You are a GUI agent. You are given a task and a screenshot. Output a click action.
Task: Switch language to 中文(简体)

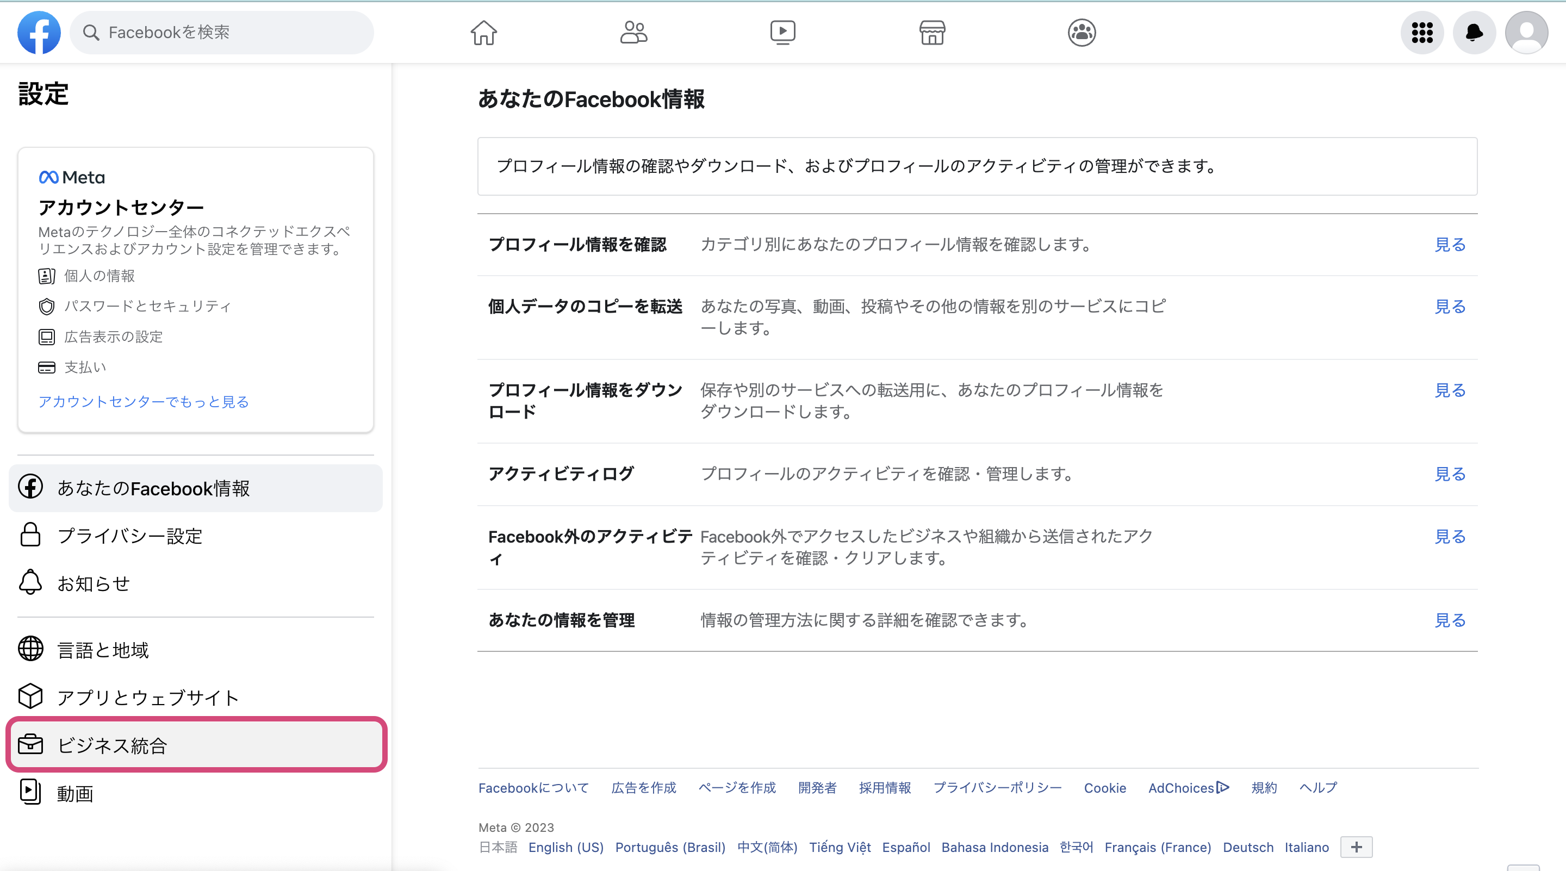(767, 847)
